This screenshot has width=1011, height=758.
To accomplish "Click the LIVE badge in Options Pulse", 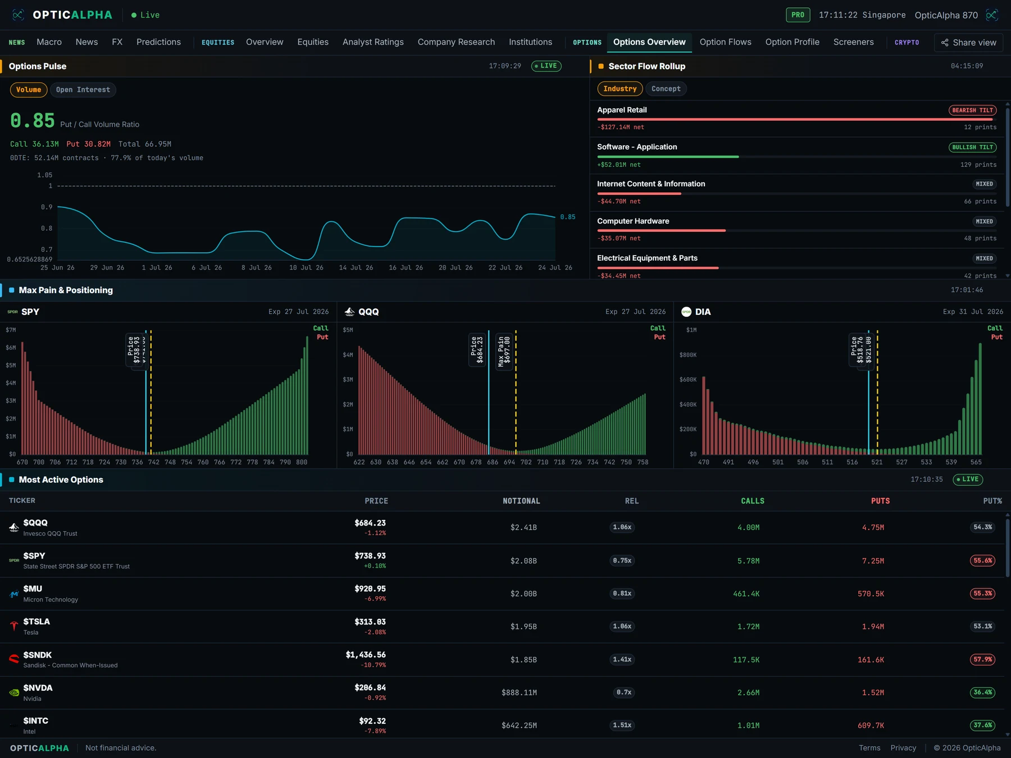I will (x=547, y=66).
